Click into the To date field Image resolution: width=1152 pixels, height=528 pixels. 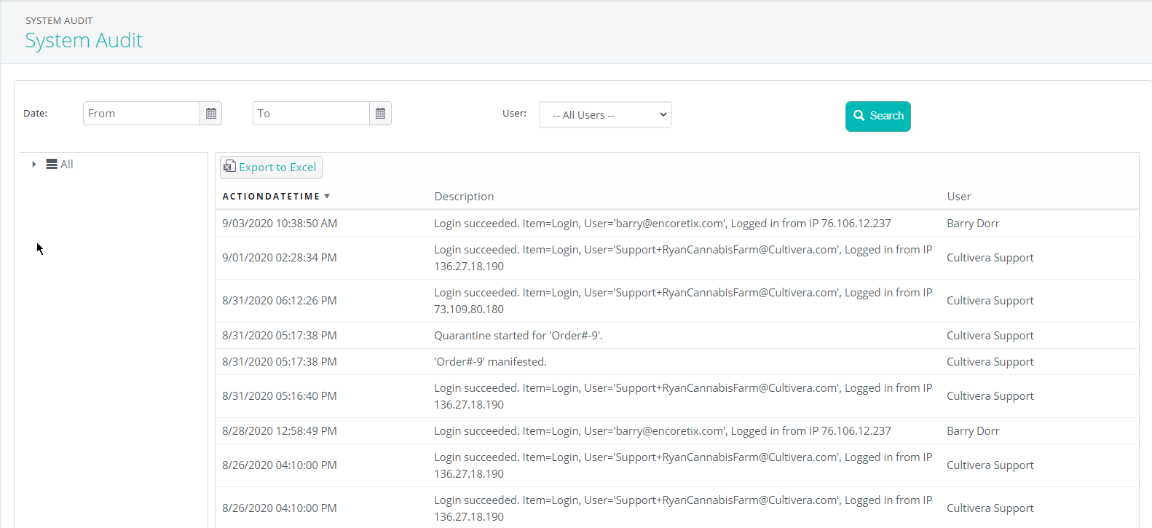pos(311,114)
